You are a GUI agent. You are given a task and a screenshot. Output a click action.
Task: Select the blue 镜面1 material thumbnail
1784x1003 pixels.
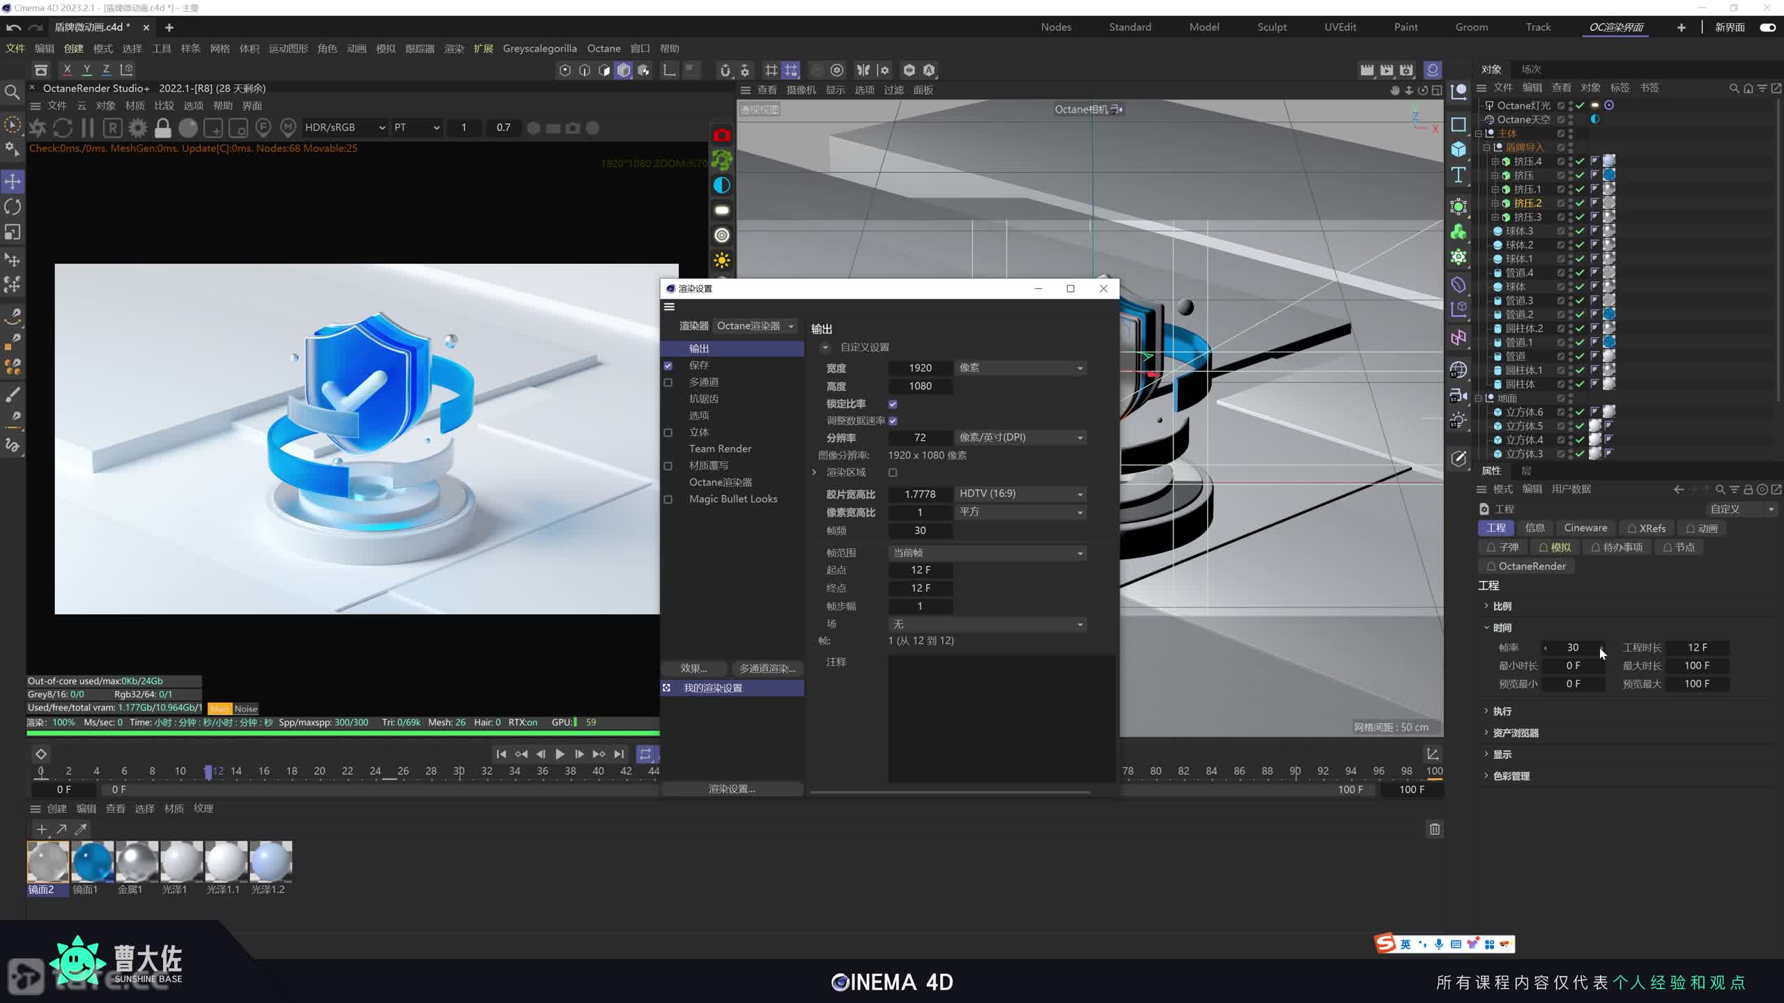92,863
